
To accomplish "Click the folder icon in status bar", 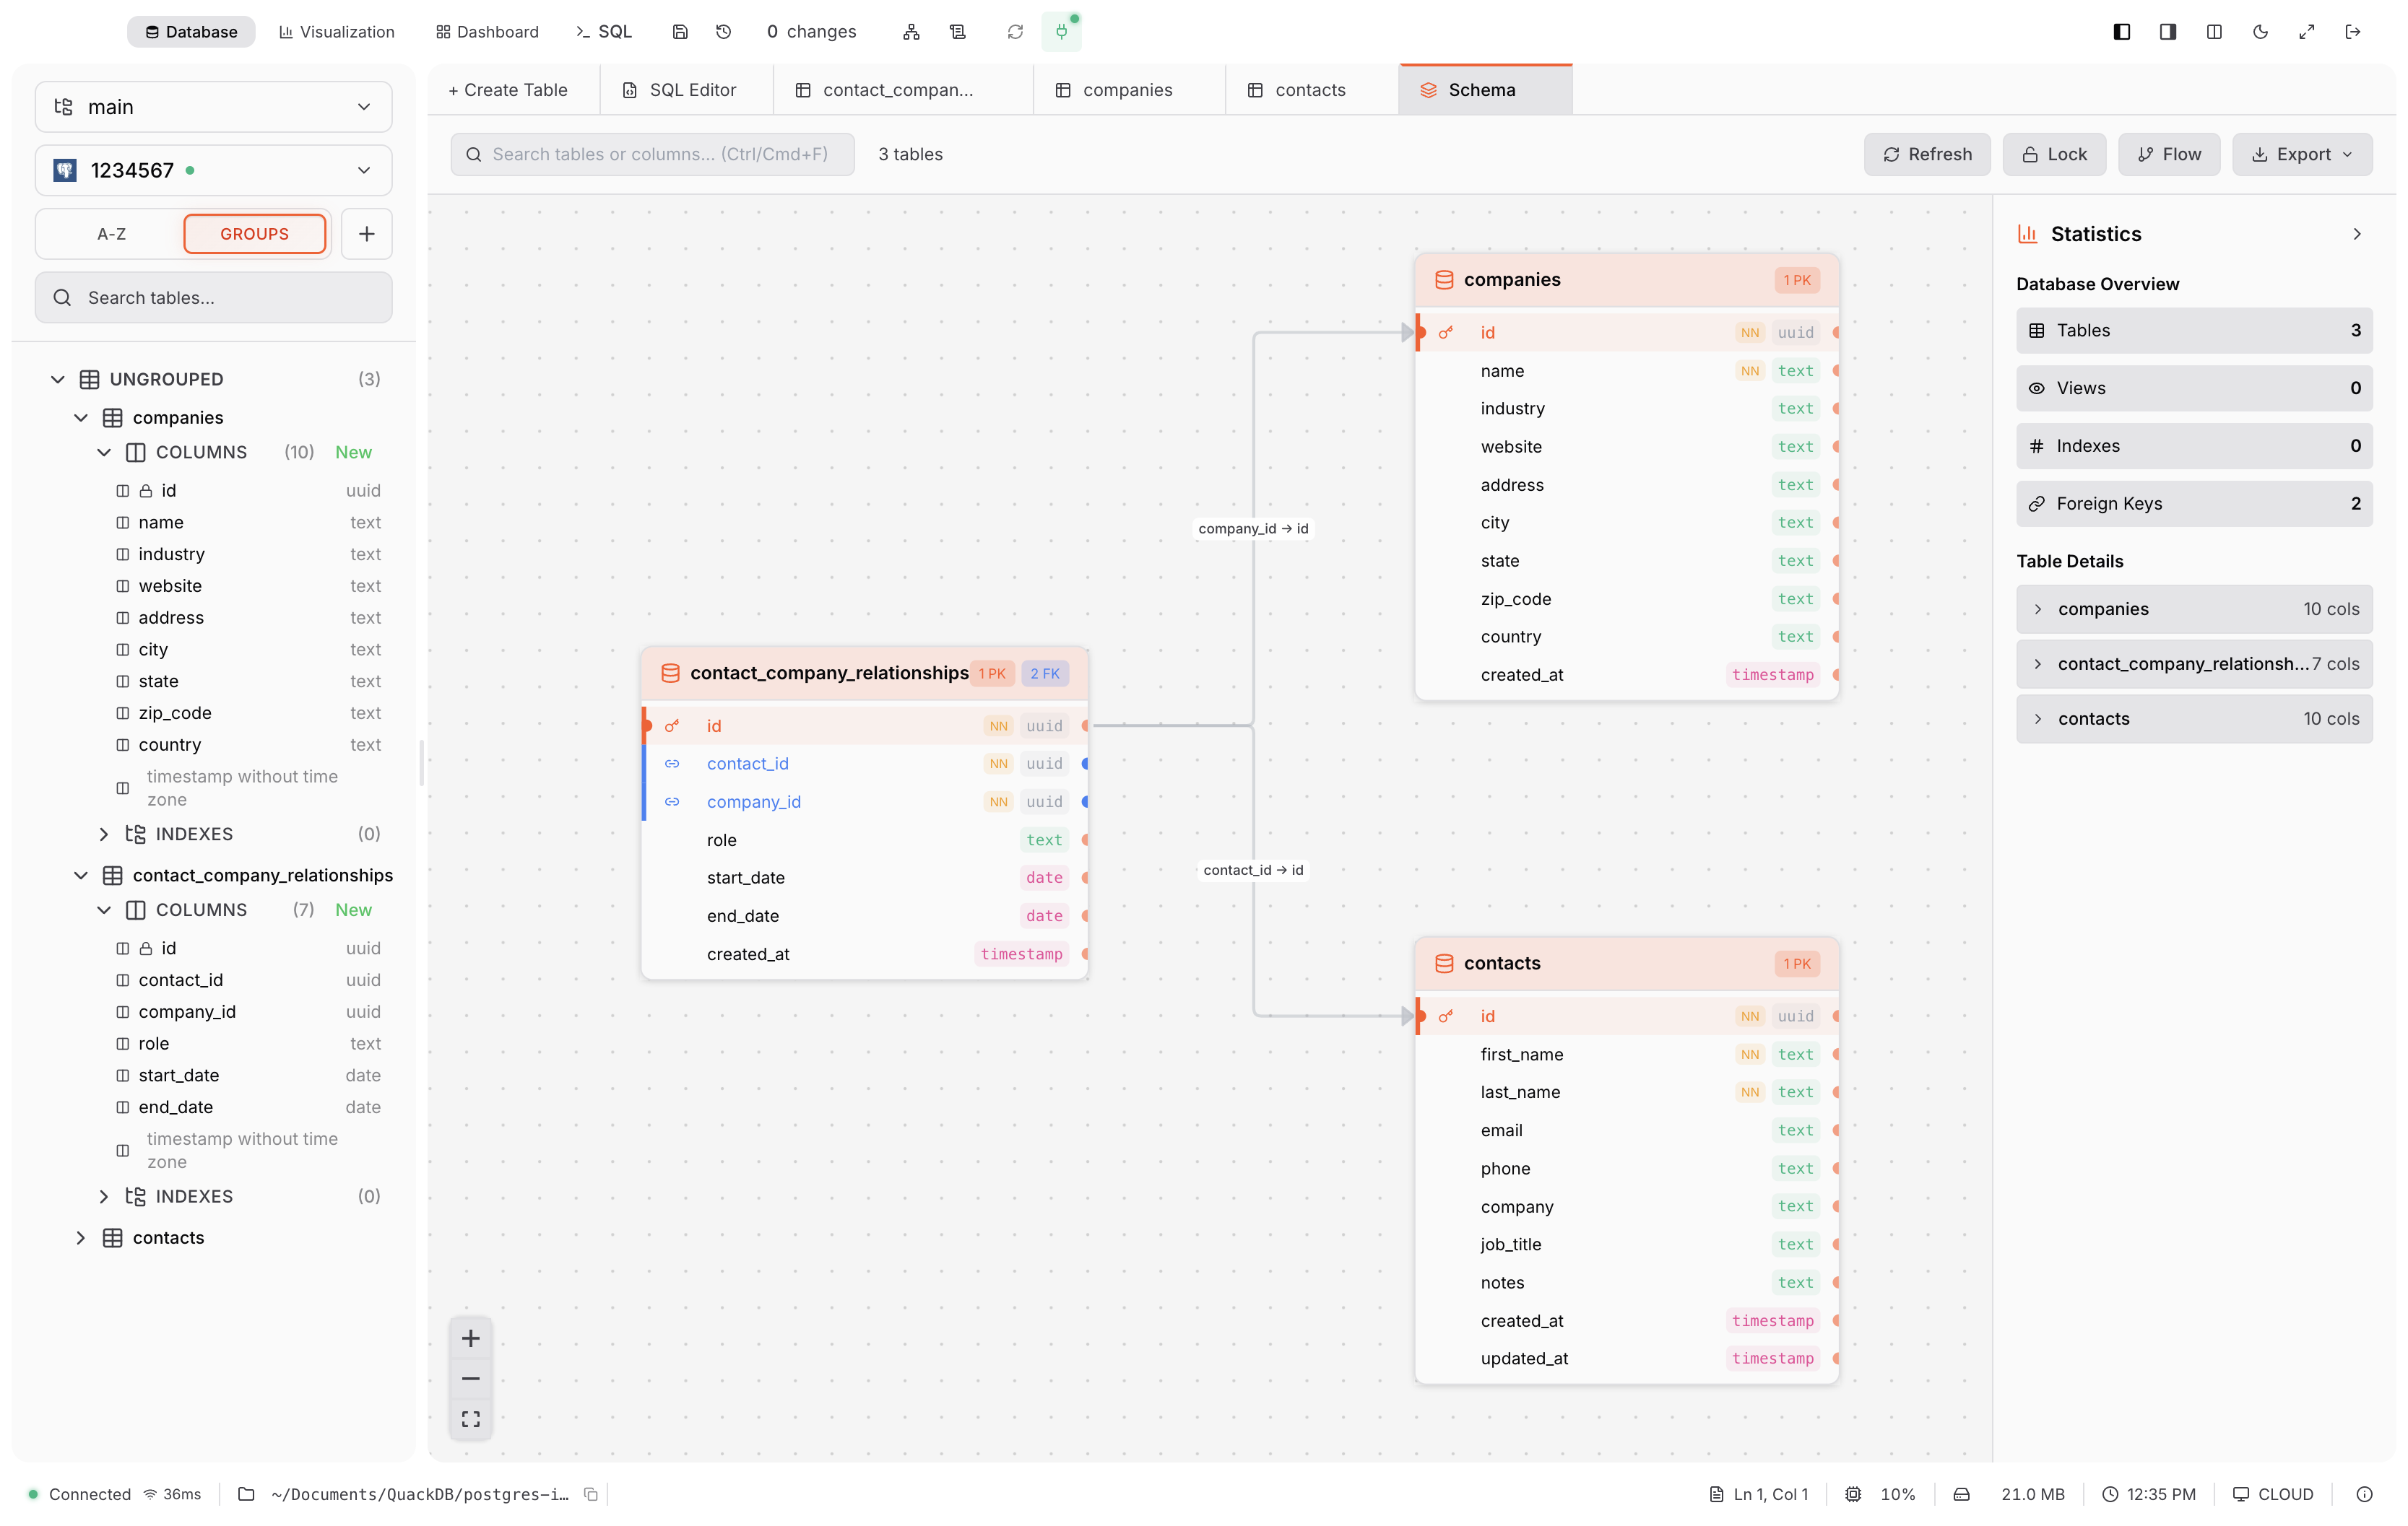I will 246,1494.
